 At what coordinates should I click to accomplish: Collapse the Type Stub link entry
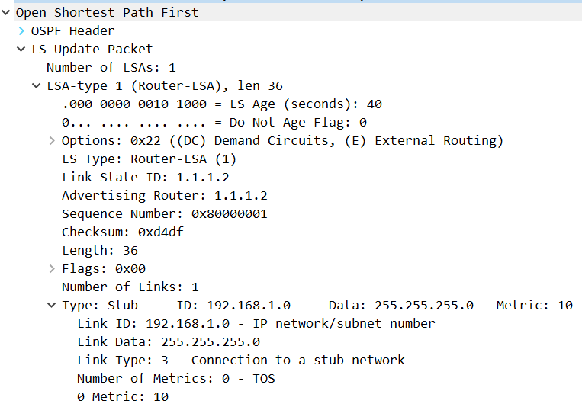click(52, 306)
